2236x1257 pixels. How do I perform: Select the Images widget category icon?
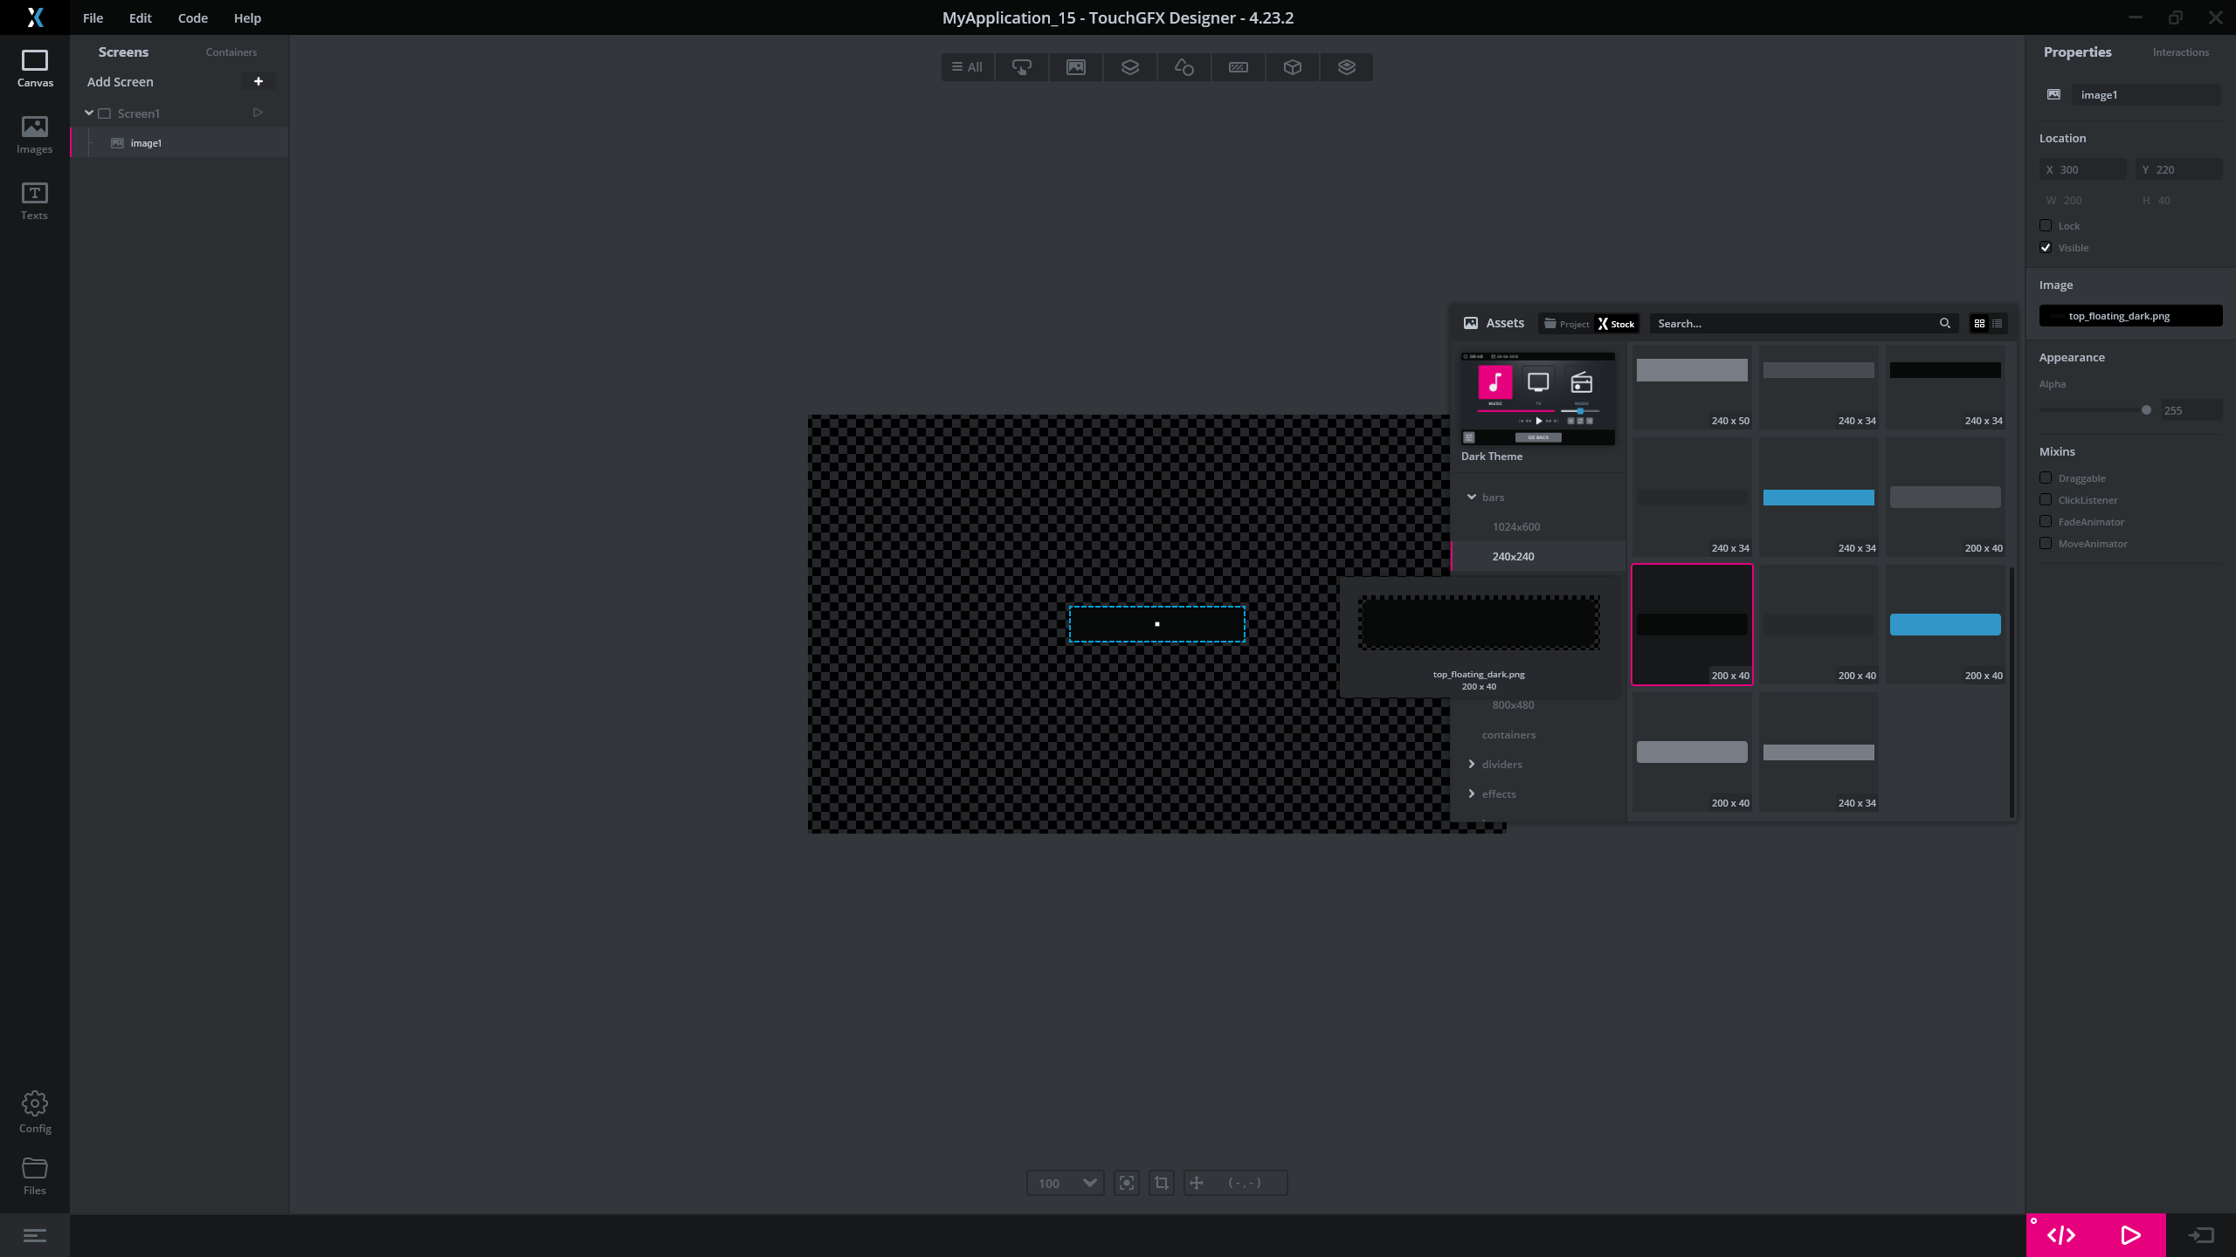[x=1076, y=67]
